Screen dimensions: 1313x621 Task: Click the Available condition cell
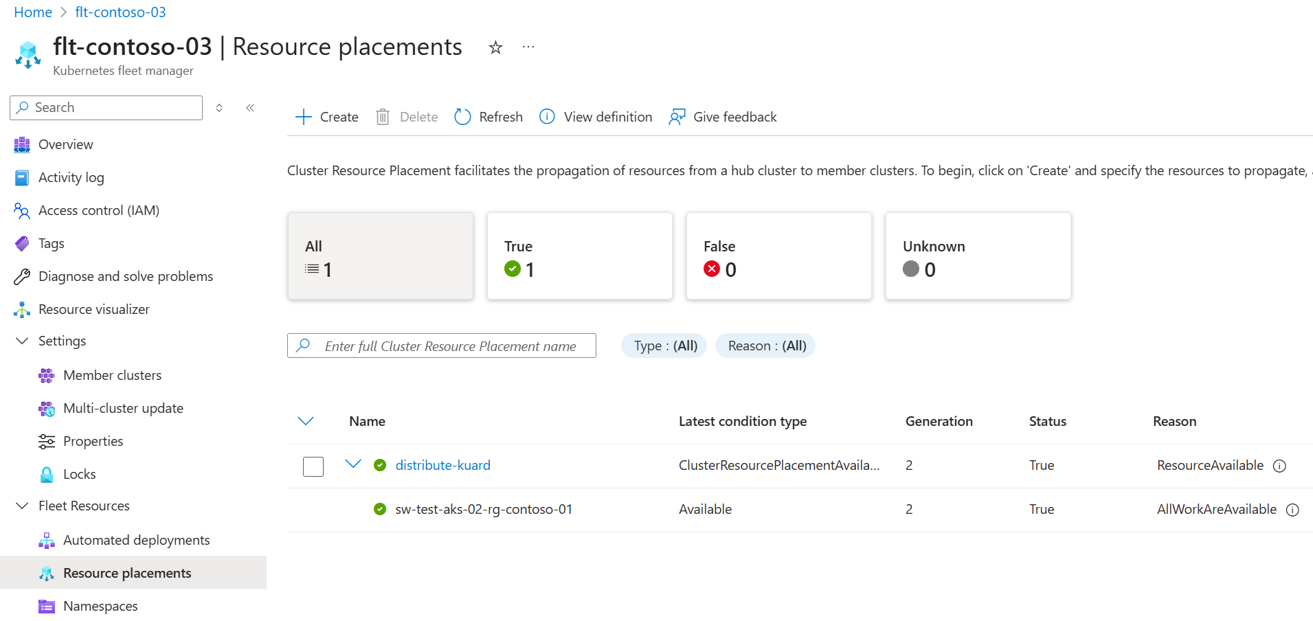point(705,509)
